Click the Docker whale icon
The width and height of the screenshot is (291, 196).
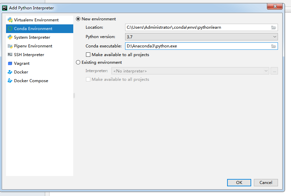pyautogui.click(x=10, y=72)
